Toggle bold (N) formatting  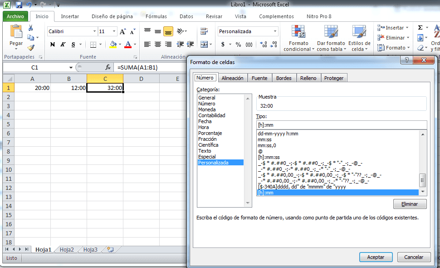click(x=53, y=45)
